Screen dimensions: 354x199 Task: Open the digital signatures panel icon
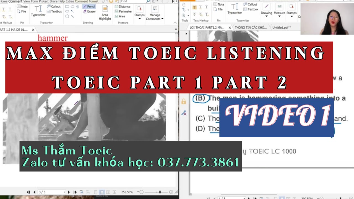click(184, 113)
